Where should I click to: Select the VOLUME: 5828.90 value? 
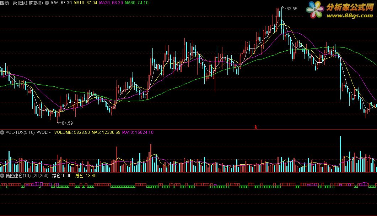[72, 132]
